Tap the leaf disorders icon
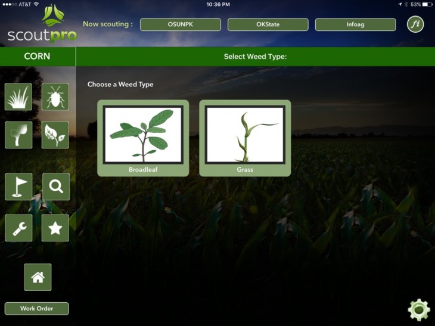The image size is (435, 326). click(55, 135)
